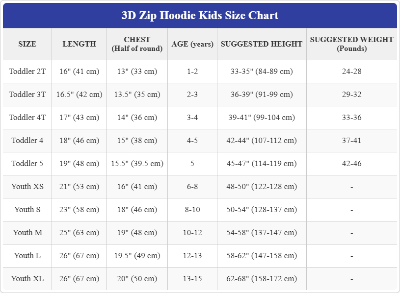Select the AGE (years) column header
The image size is (400, 293).
point(192,44)
